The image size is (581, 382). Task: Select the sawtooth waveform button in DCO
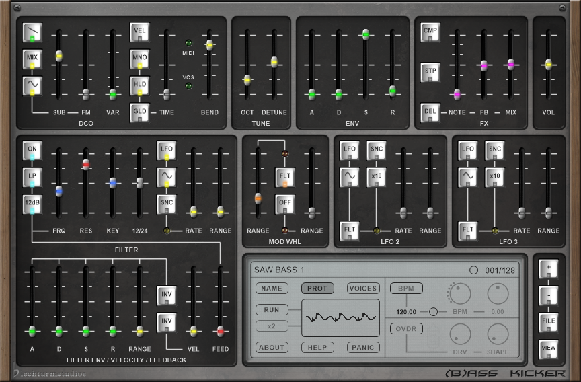[x=32, y=31]
